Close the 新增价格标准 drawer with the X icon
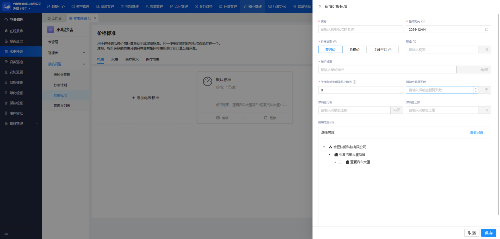The height and width of the screenshot is (239, 500). [320, 6]
